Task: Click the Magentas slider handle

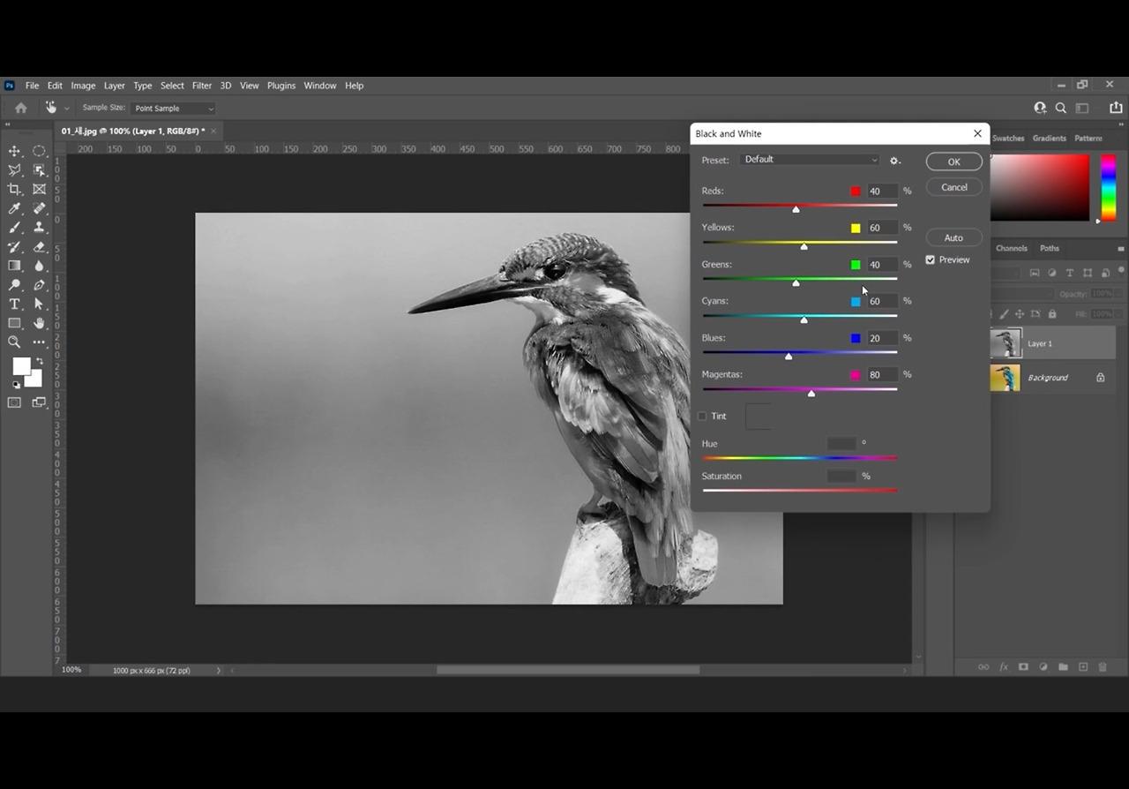Action: tap(811, 393)
